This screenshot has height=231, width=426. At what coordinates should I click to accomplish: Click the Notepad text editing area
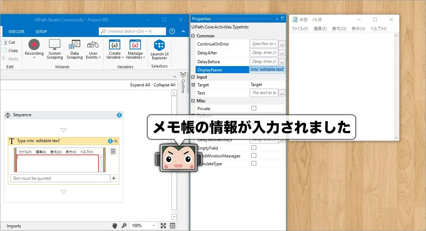(x=342, y=86)
